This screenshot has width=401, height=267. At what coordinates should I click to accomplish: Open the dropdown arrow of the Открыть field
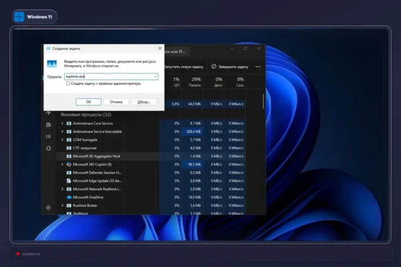155,76
